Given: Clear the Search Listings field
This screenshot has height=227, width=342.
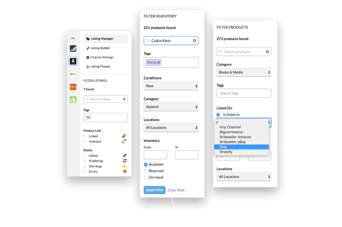Looking at the screenshot, I should click(x=124, y=99).
